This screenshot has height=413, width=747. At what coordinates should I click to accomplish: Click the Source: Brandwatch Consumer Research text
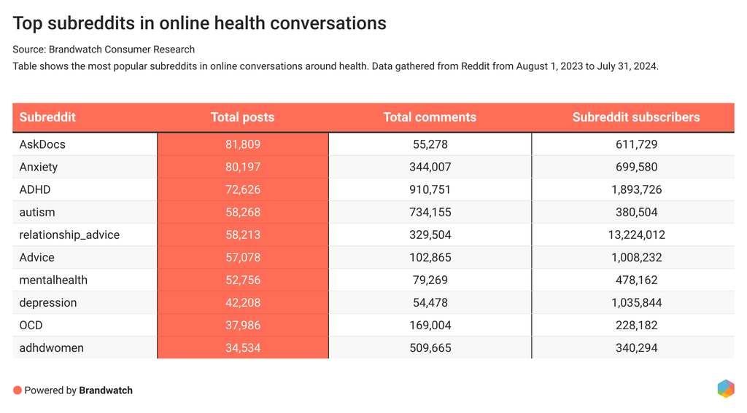pos(104,50)
